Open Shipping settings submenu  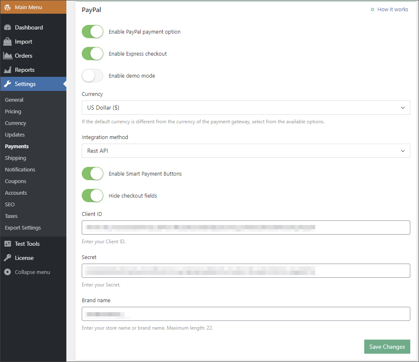[x=15, y=158]
